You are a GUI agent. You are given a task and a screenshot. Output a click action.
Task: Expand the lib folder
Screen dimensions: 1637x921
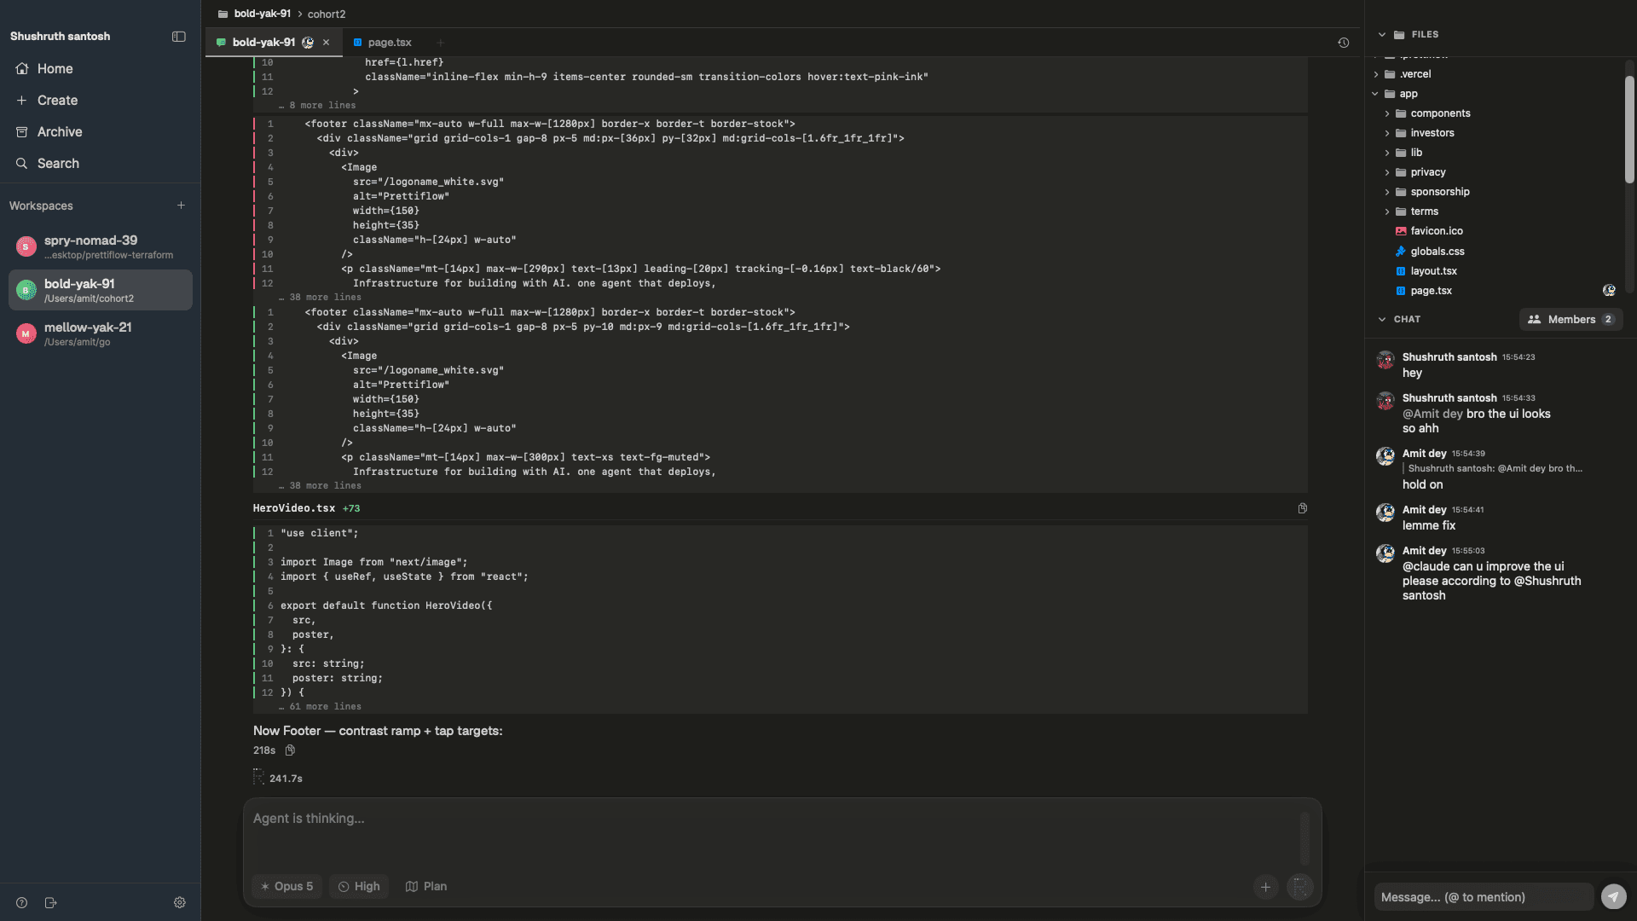[x=1387, y=153]
